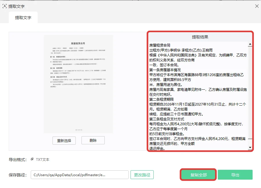The height and width of the screenshot is (188, 261).
Task: Click the line beginning 每月租金为人民币4,200元
Action: click(x=197, y=124)
